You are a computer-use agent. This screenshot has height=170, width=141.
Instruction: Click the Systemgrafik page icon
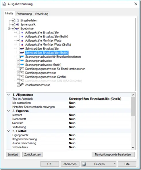click(x=17, y=24)
